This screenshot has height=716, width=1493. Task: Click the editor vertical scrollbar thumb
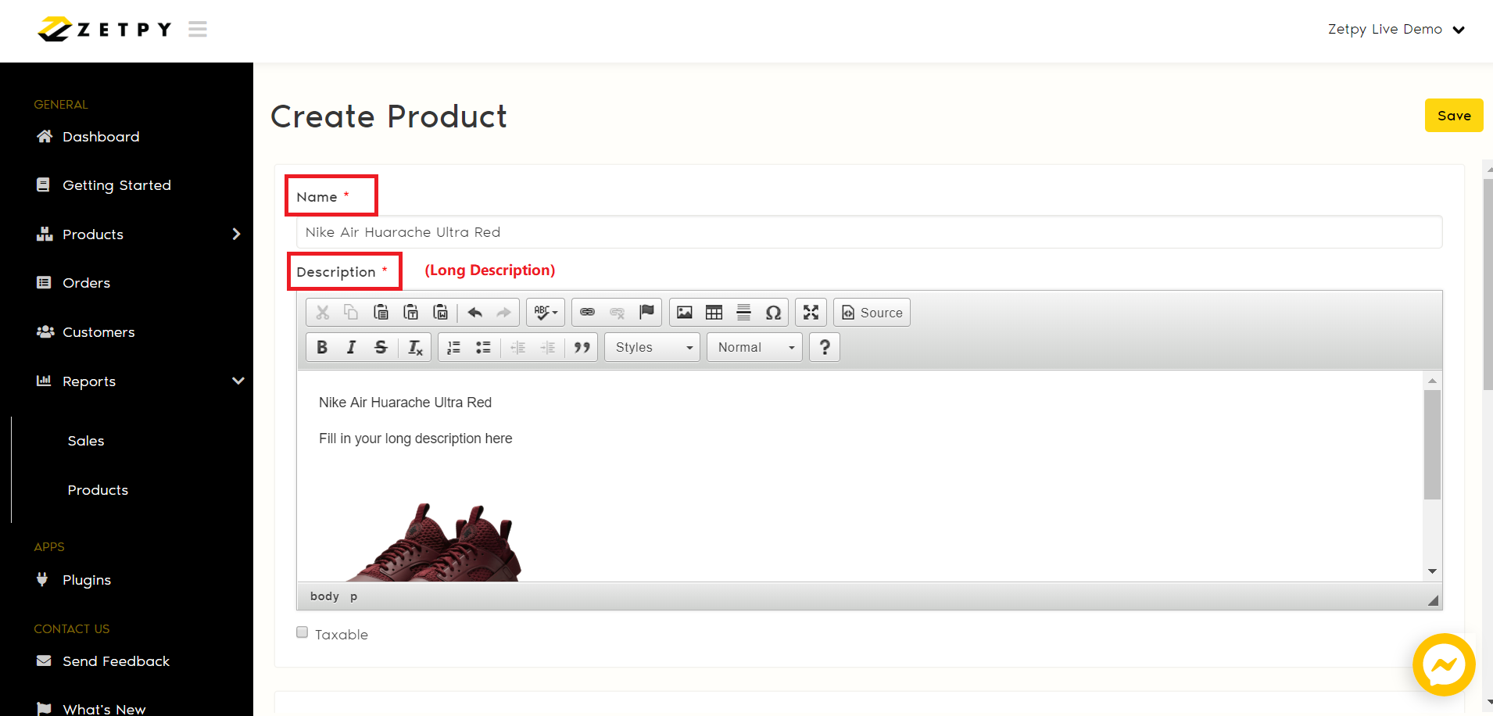[1432, 444]
